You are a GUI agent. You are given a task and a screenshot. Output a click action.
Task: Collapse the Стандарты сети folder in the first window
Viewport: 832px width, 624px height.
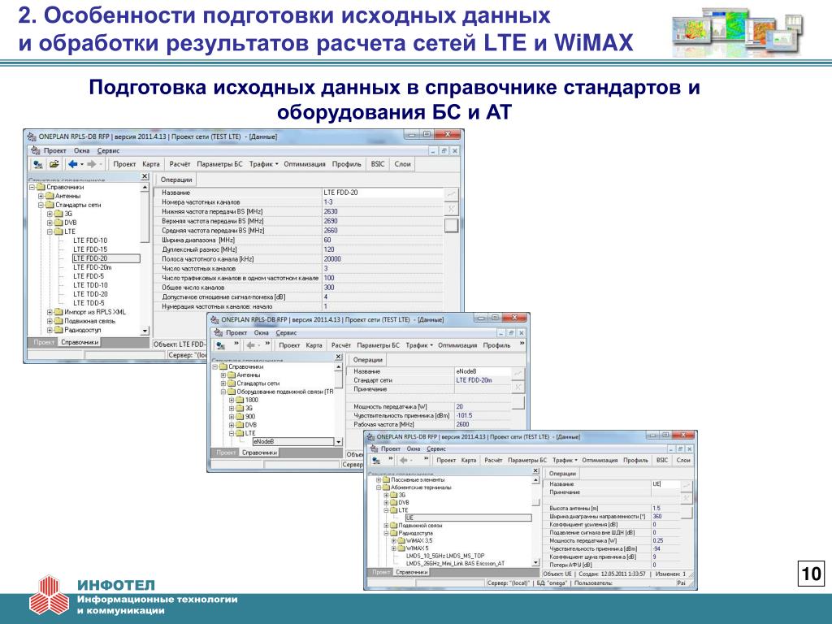coord(41,205)
